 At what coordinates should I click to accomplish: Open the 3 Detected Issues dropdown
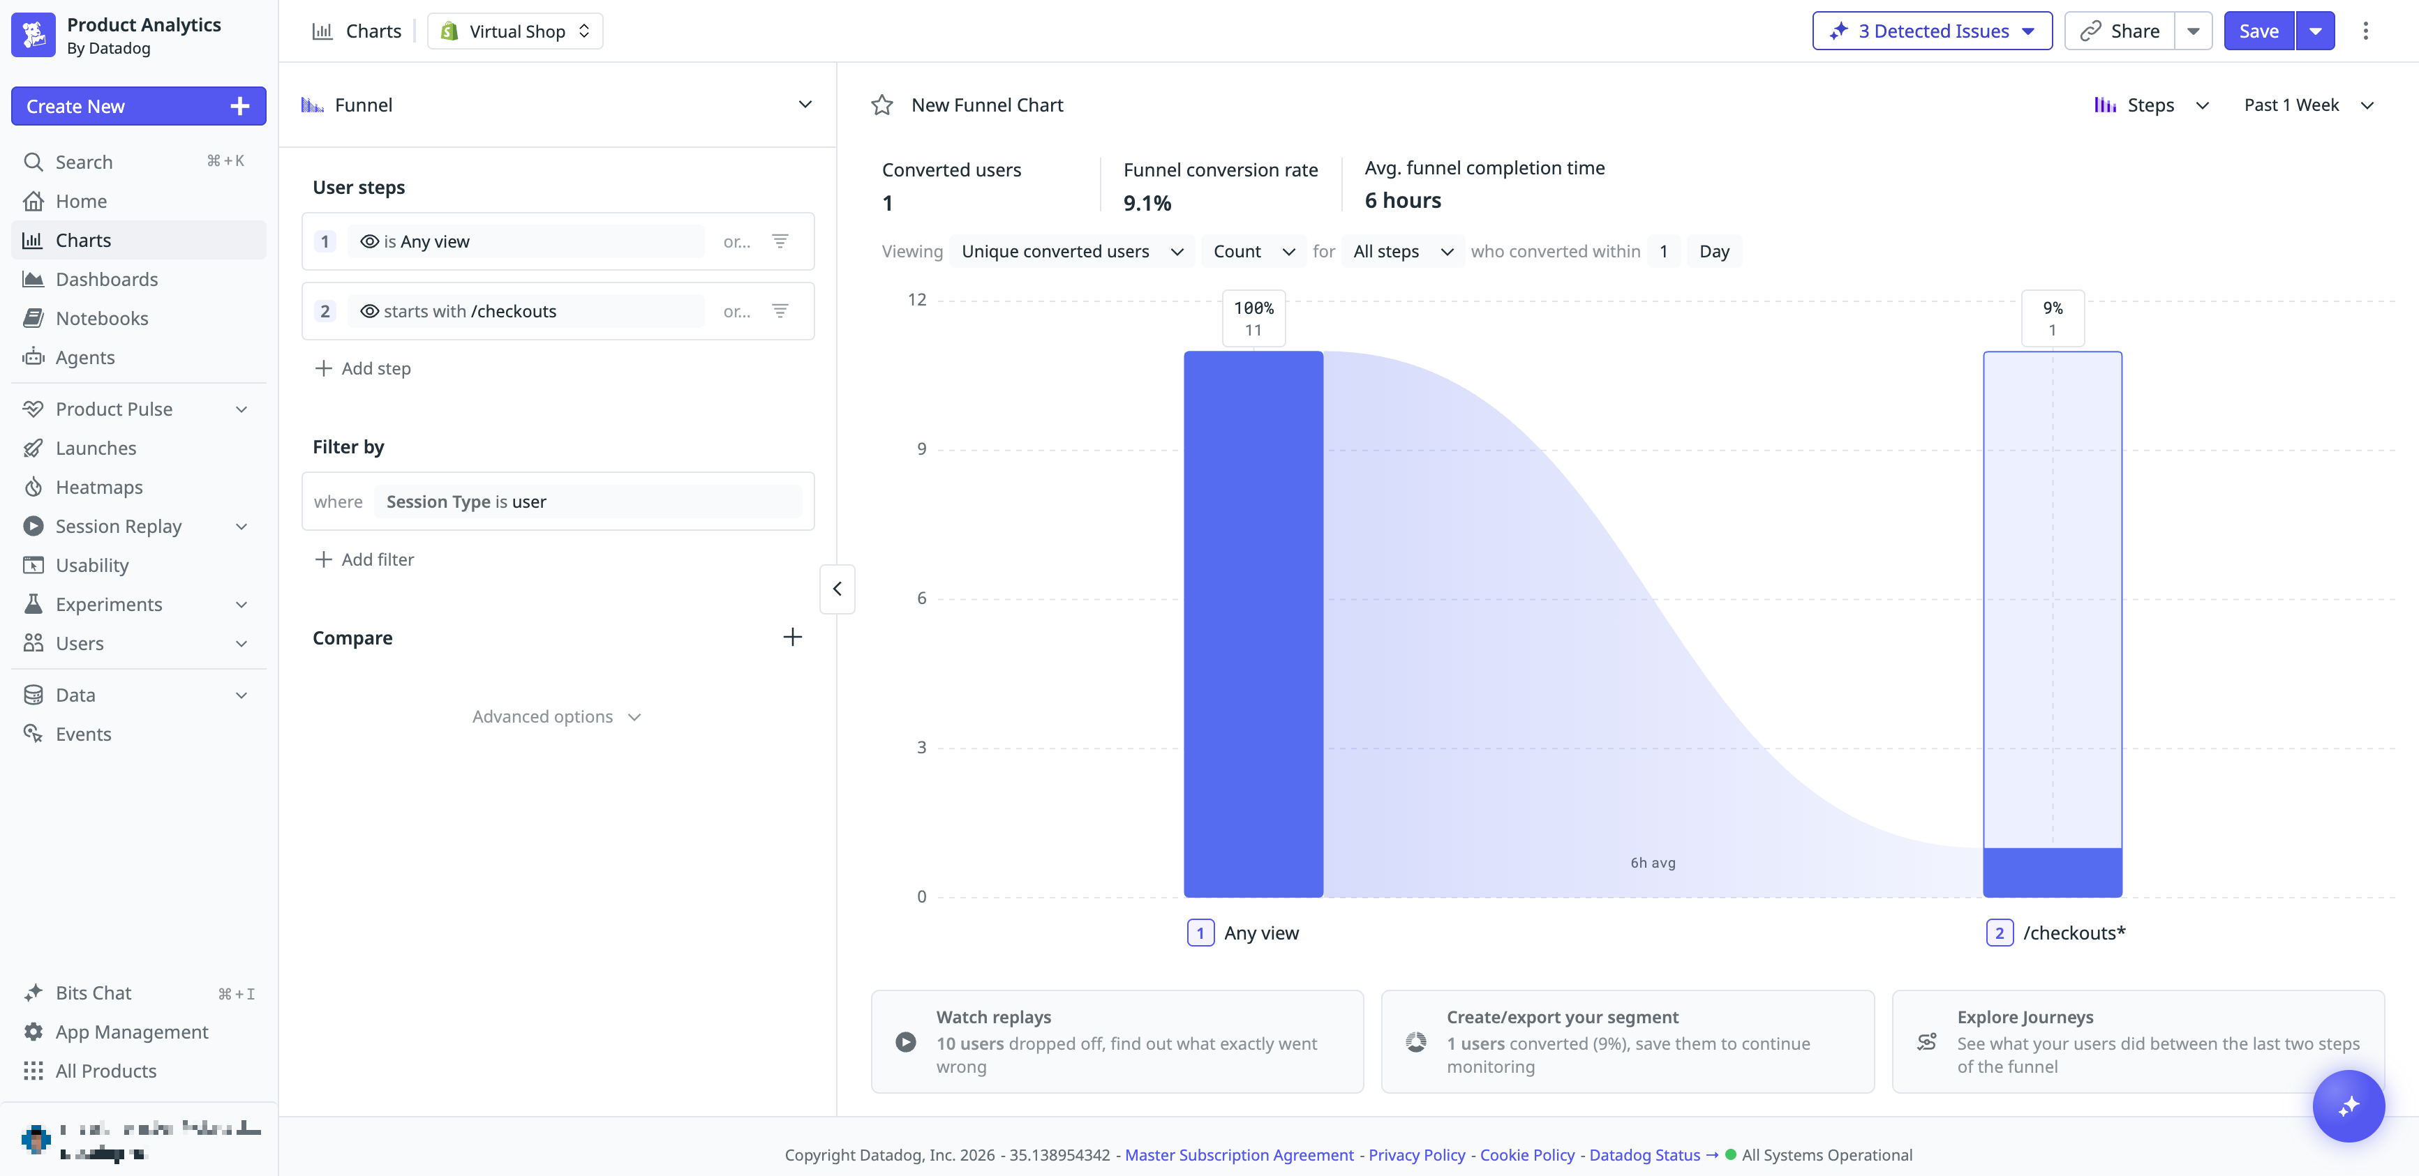pos(1932,31)
